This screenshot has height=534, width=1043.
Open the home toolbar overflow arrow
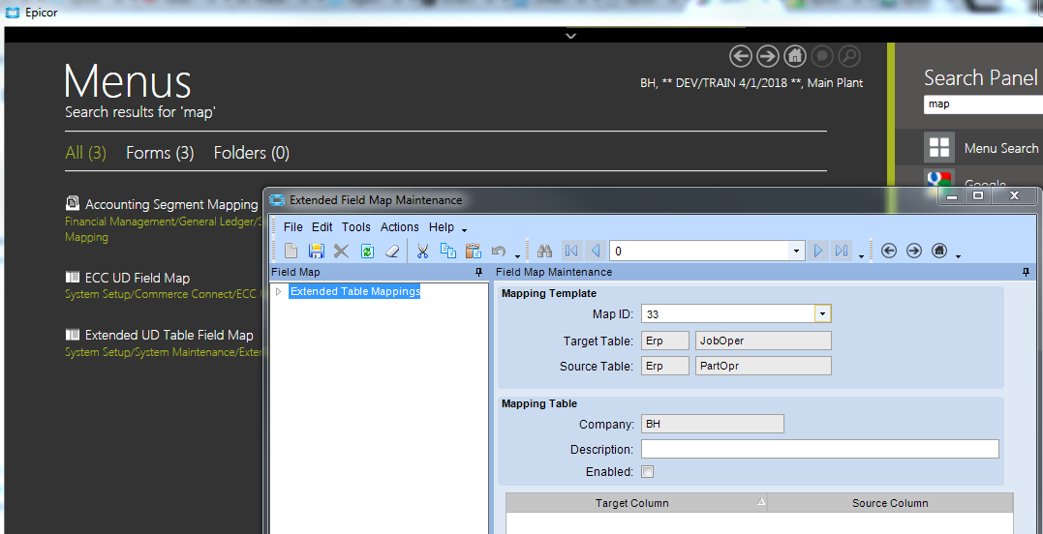[x=958, y=255]
